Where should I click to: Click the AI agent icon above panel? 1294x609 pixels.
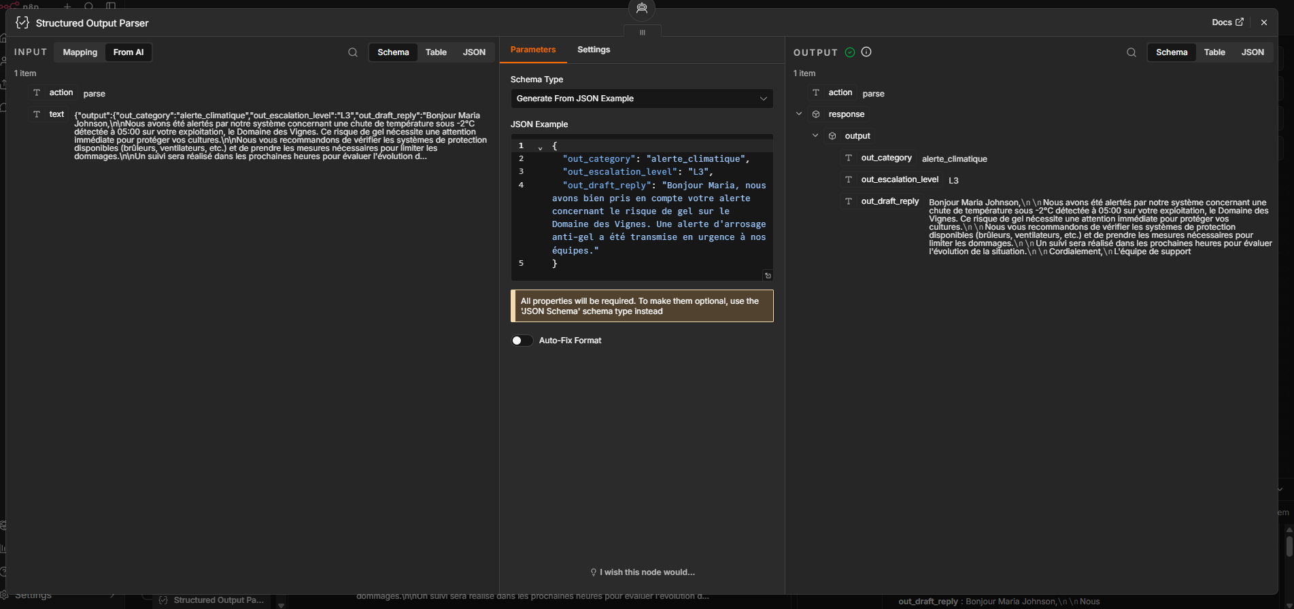[641, 9]
